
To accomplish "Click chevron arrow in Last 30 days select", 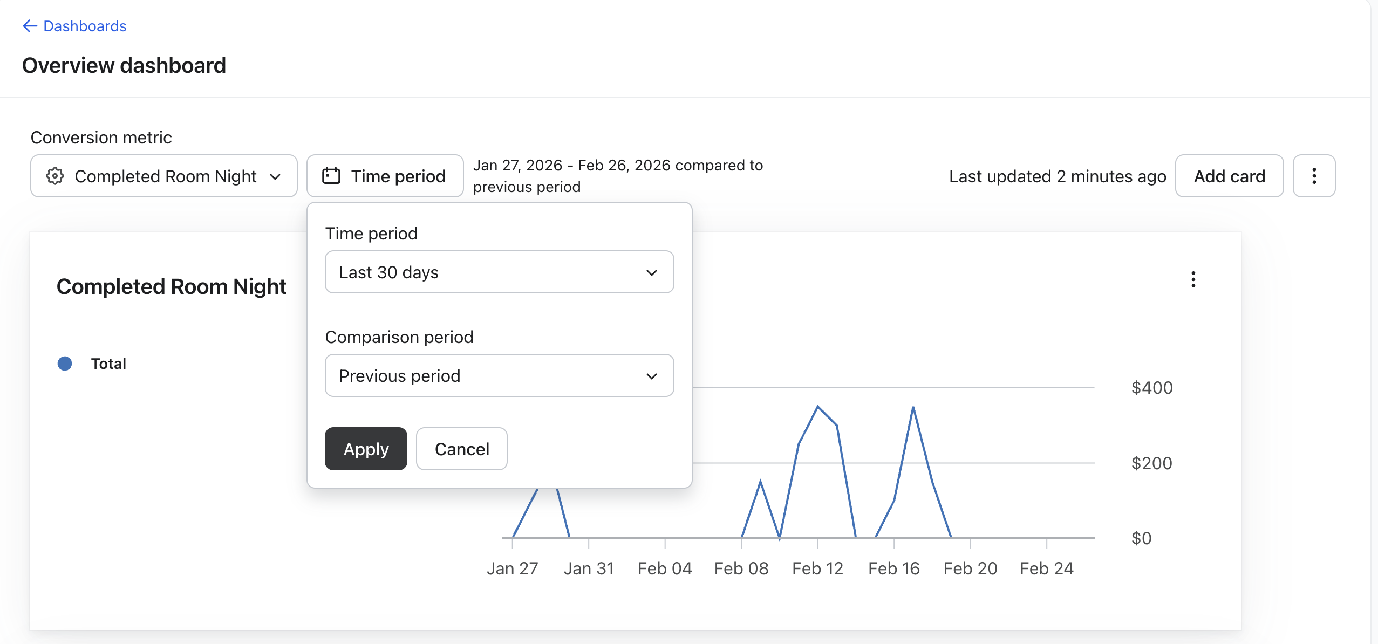I will click(x=651, y=272).
